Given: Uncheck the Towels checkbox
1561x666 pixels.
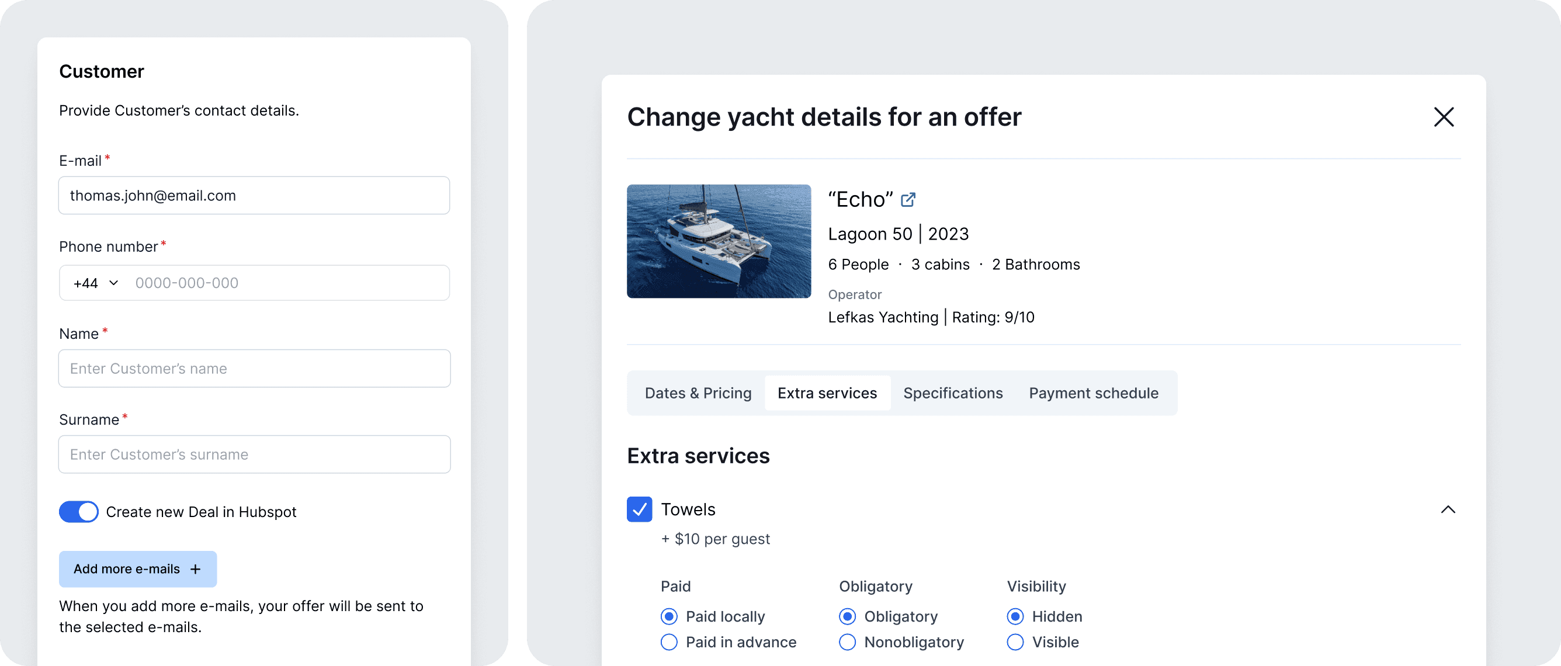Looking at the screenshot, I should 639,509.
